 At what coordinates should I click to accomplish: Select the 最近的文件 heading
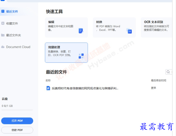click(56, 72)
